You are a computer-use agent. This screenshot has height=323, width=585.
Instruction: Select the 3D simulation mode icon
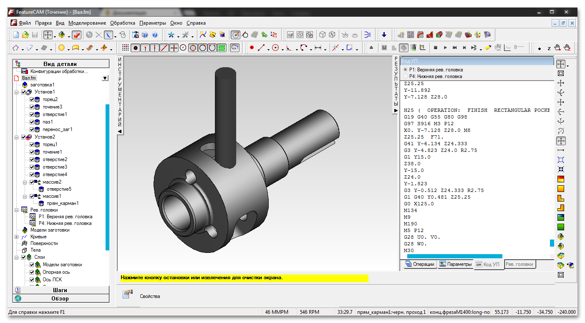tap(403, 48)
